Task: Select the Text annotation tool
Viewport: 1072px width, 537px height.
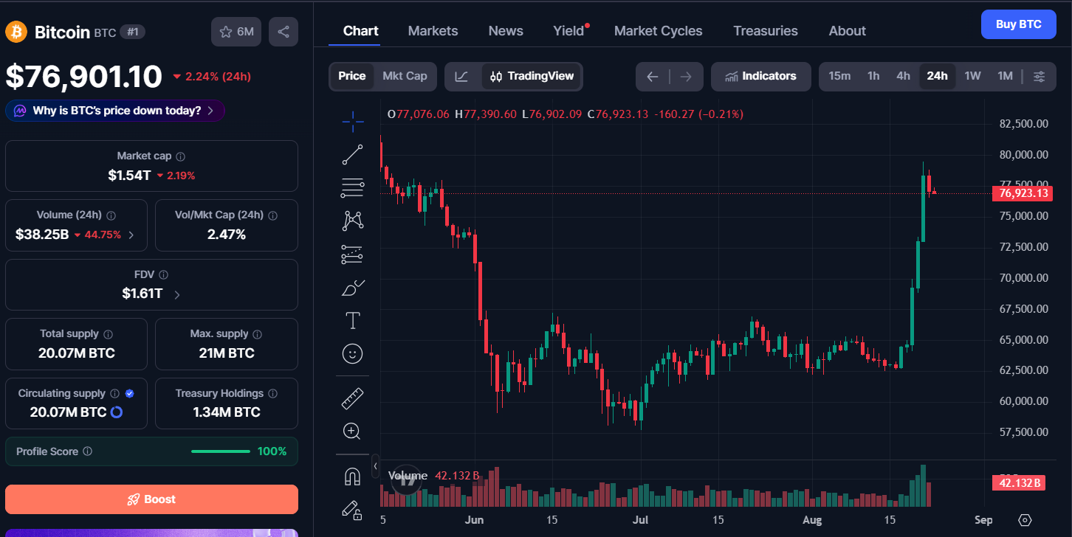Action: [353, 320]
